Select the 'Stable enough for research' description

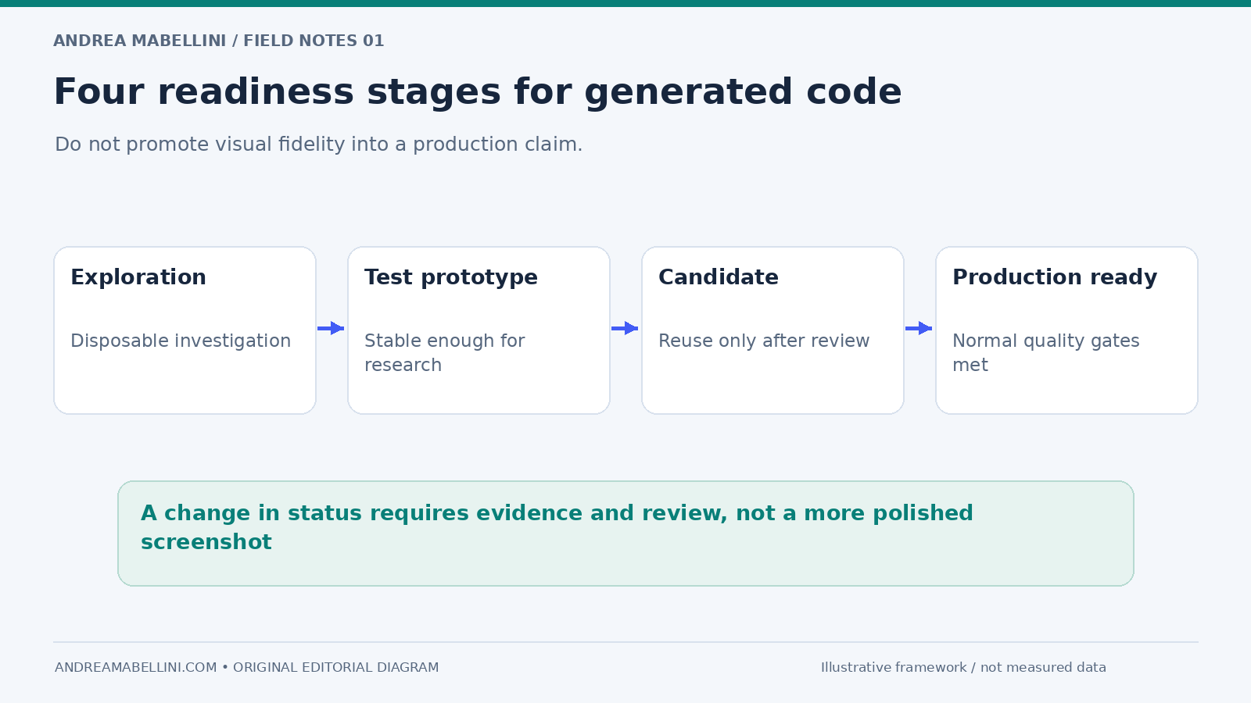(444, 353)
